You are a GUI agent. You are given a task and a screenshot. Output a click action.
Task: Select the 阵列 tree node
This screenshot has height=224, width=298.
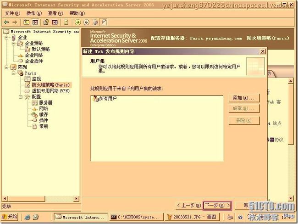point(22,67)
